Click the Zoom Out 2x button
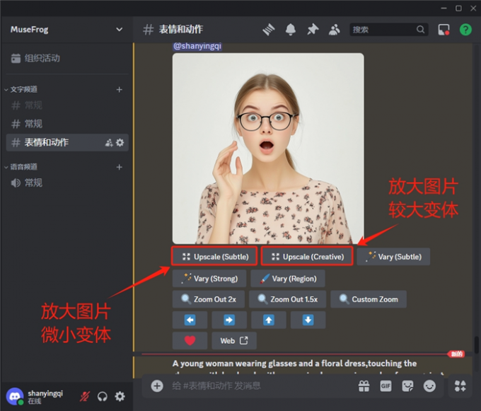The image size is (481, 411). pyautogui.click(x=209, y=299)
